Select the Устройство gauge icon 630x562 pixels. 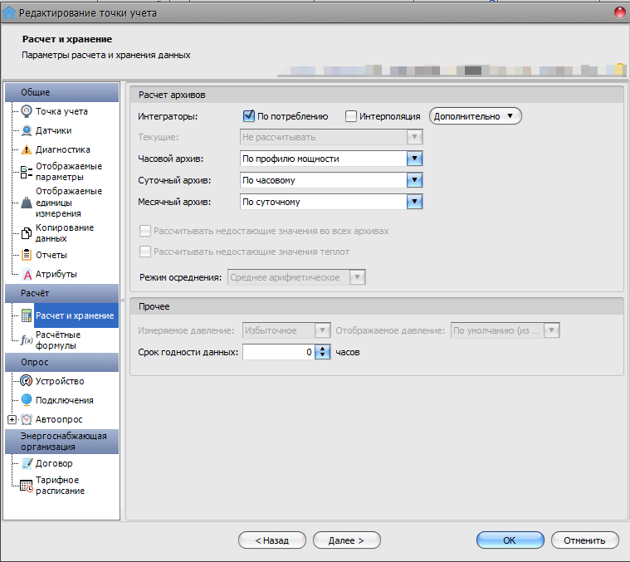pos(27,381)
